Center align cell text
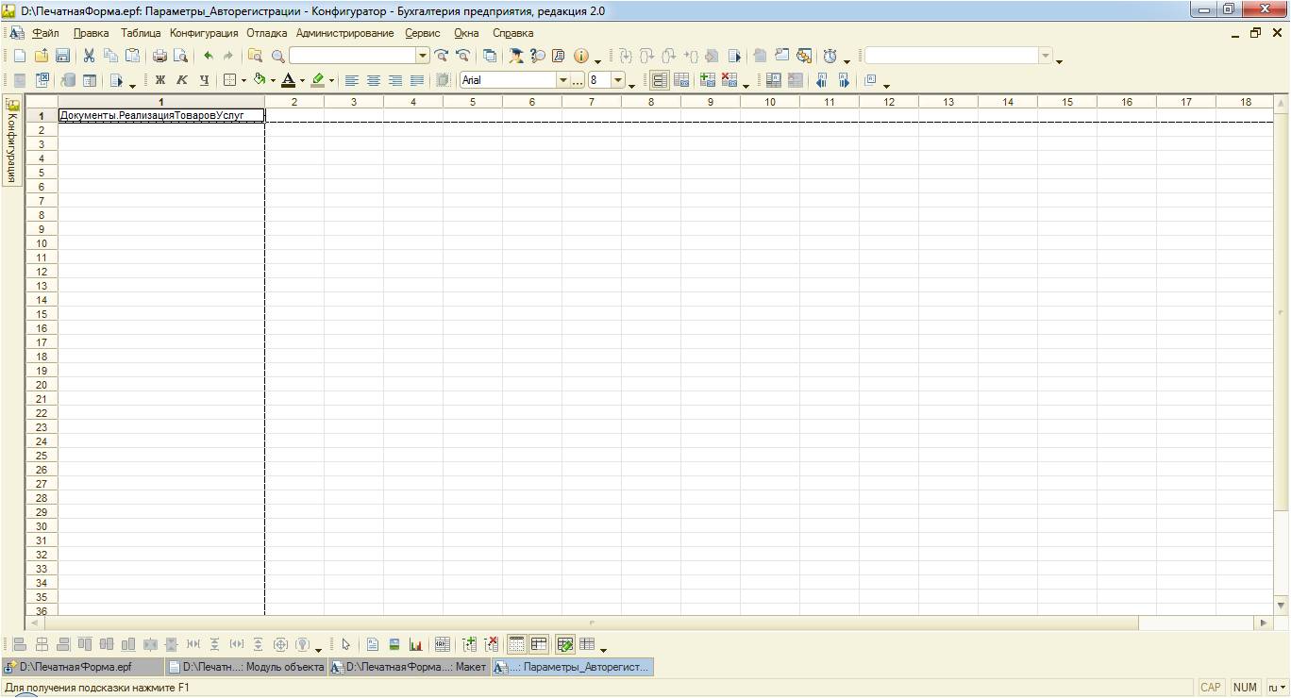This screenshot has height=698, width=1291. pos(374,81)
